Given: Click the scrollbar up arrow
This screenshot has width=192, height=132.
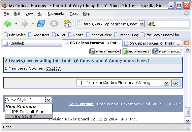Looking at the screenshot, I should (x=188, y=50).
